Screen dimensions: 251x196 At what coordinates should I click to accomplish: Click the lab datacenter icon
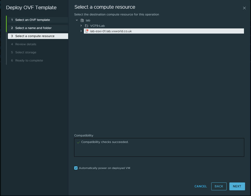pos(82,20)
